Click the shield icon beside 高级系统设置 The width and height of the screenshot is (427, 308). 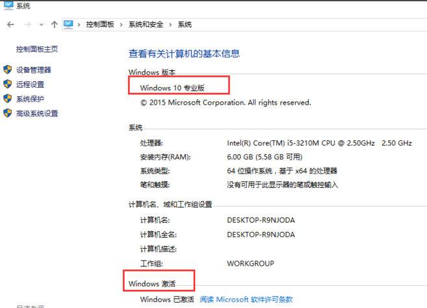(x=8, y=113)
